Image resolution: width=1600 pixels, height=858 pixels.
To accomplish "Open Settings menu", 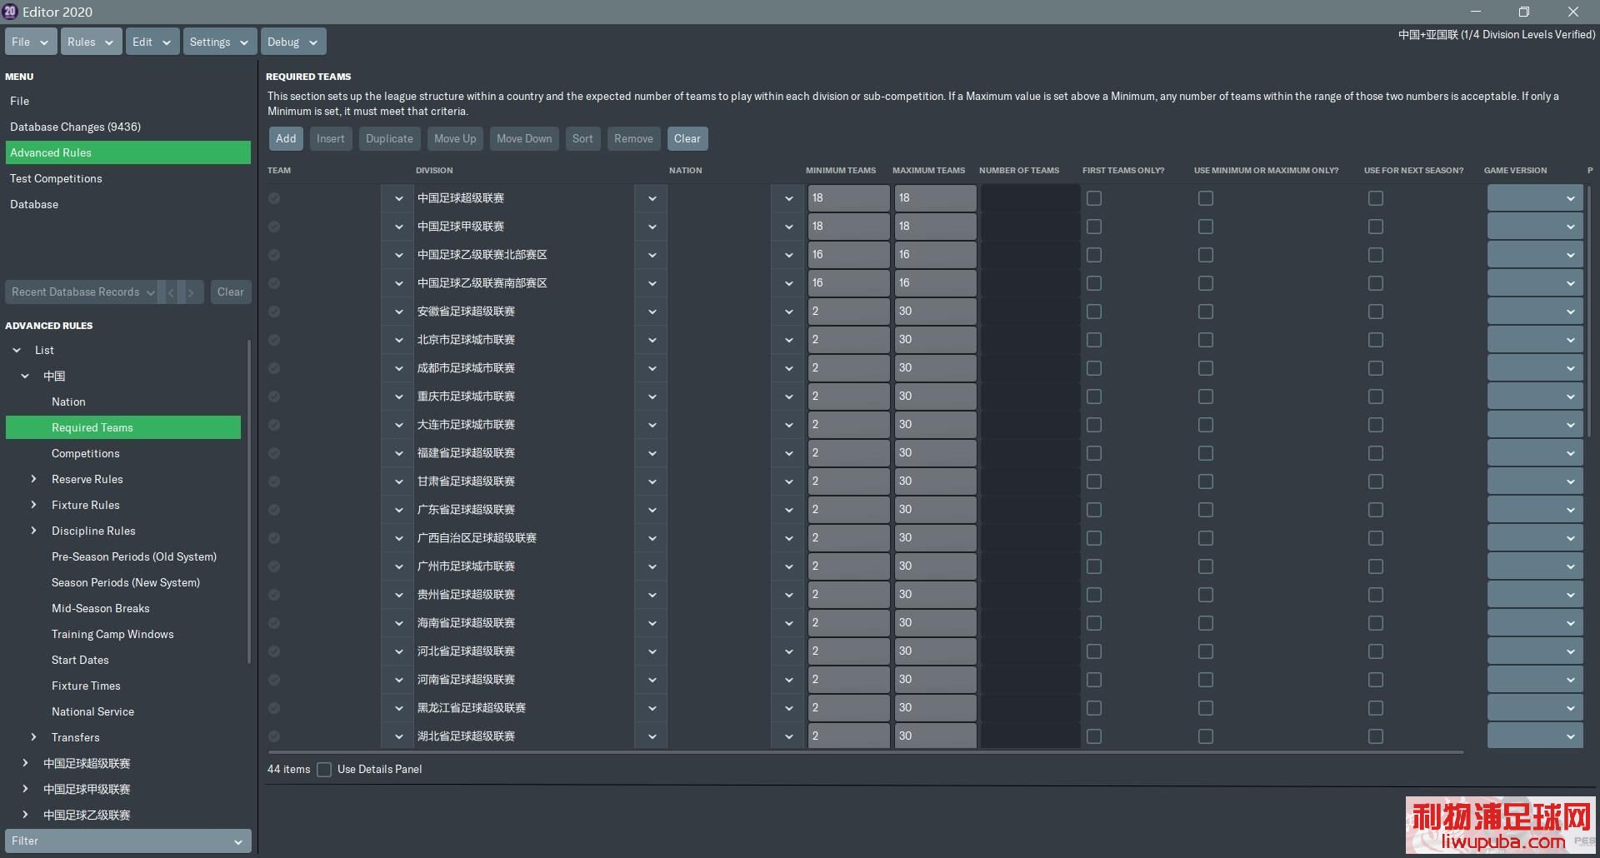I will pyautogui.click(x=220, y=42).
